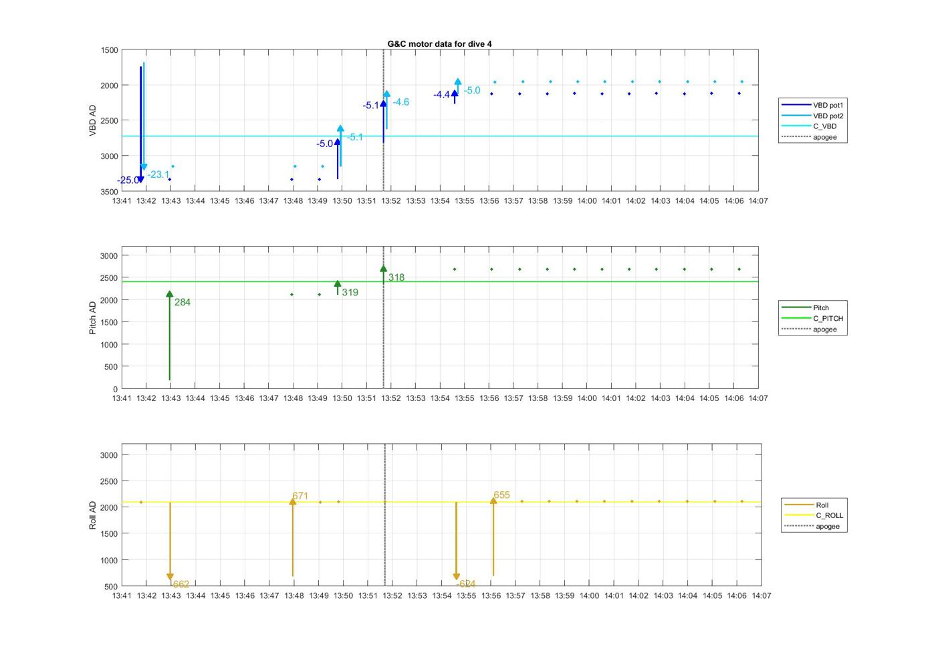Click the "14:07" tick under the VBD plot
The height and width of the screenshot is (659, 936).
(758, 201)
